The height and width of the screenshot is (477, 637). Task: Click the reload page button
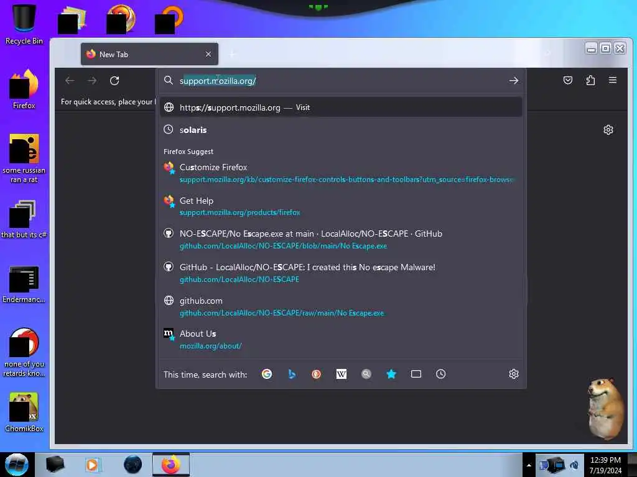pyautogui.click(x=114, y=81)
